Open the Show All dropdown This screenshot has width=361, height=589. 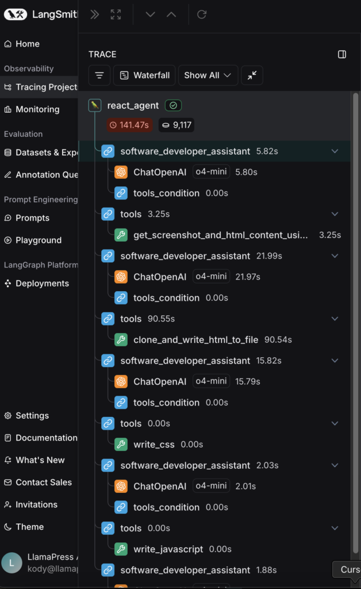207,75
